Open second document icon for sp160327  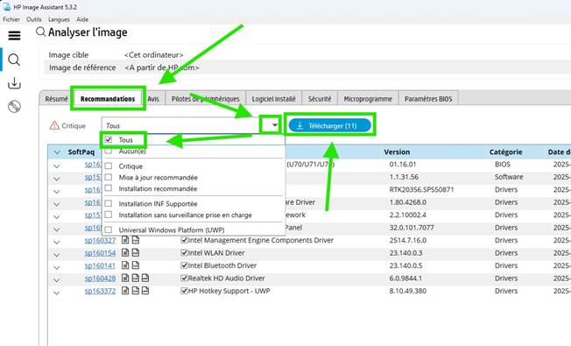(136, 240)
